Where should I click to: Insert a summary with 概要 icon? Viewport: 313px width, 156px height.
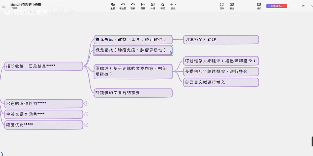click(x=143, y=6)
